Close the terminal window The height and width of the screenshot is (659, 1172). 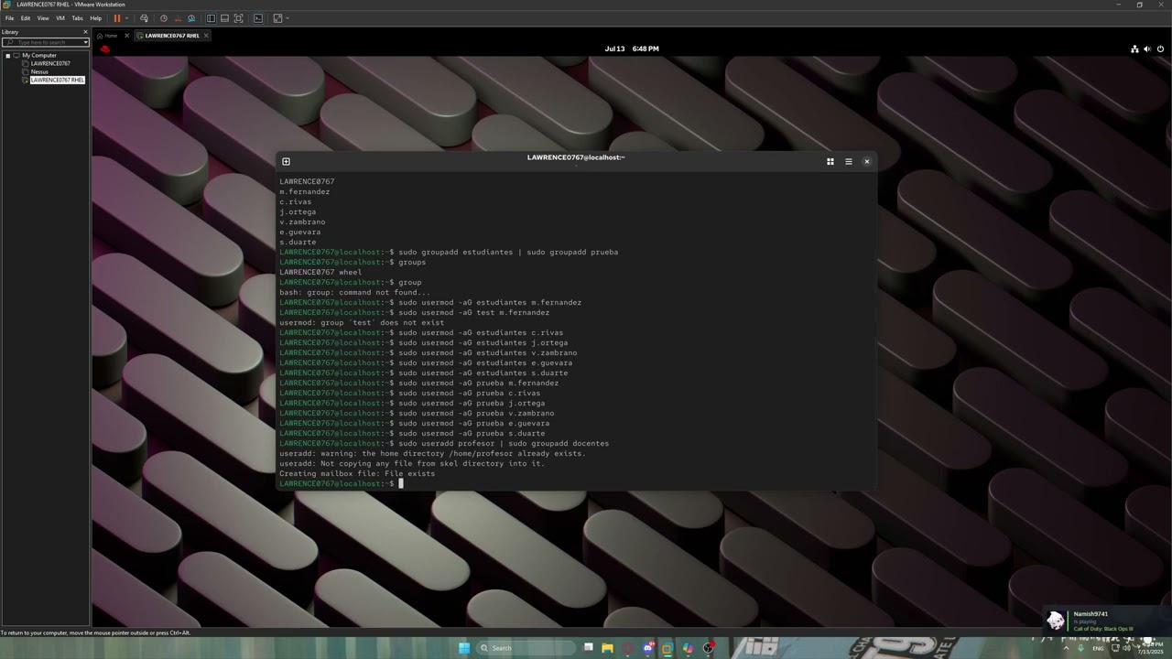[x=867, y=161]
